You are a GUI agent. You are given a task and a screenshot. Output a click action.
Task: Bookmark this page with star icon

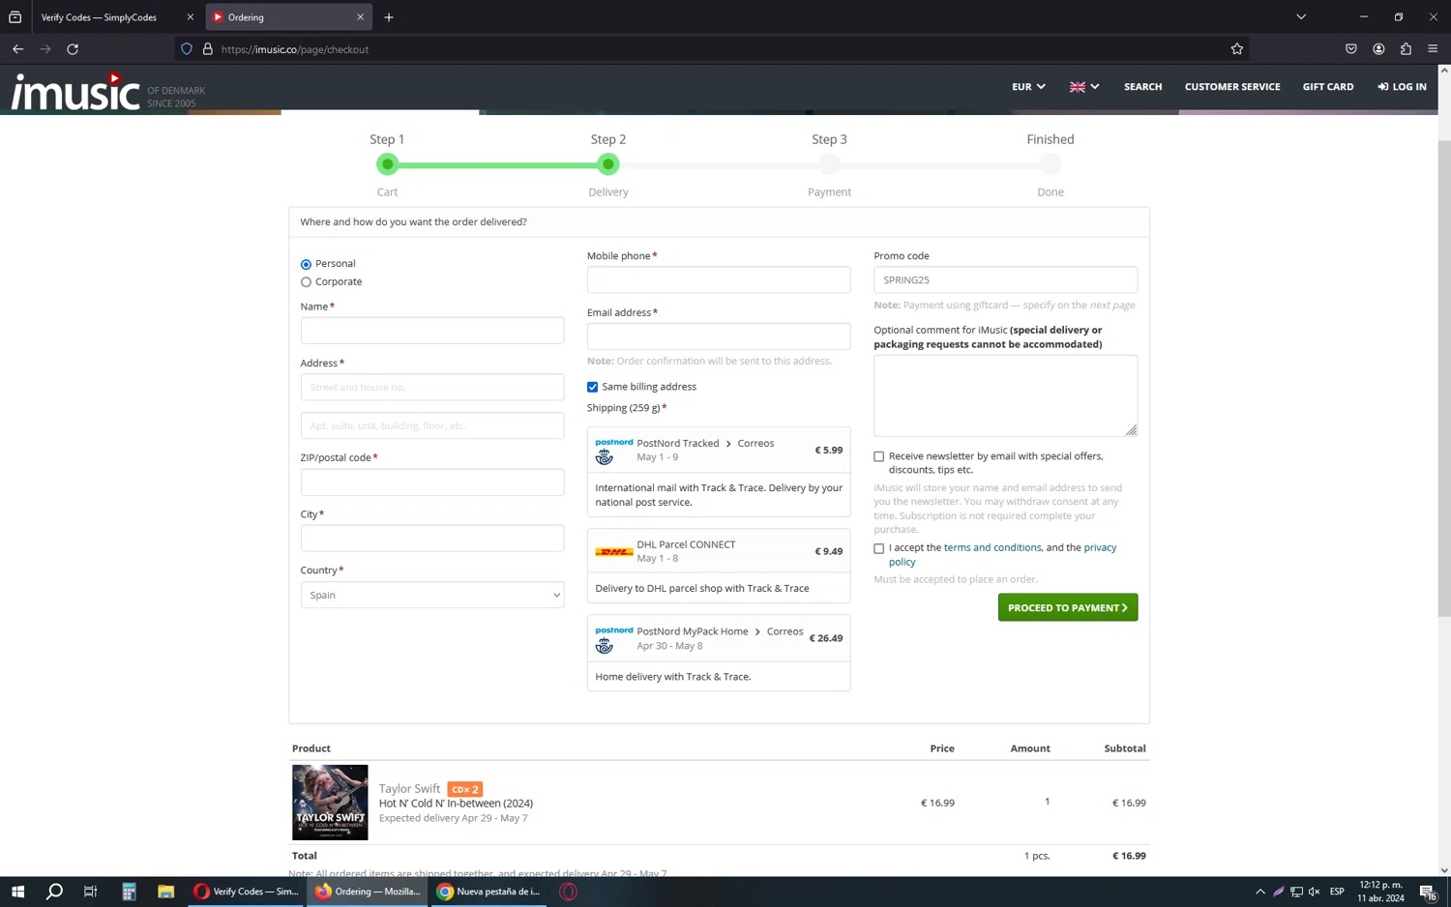tap(1236, 49)
